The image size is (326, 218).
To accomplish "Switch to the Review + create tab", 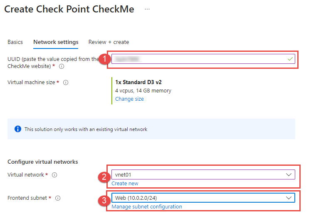I will (x=109, y=42).
